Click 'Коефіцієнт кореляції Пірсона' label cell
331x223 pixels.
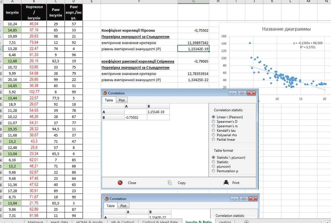(139, 30)
